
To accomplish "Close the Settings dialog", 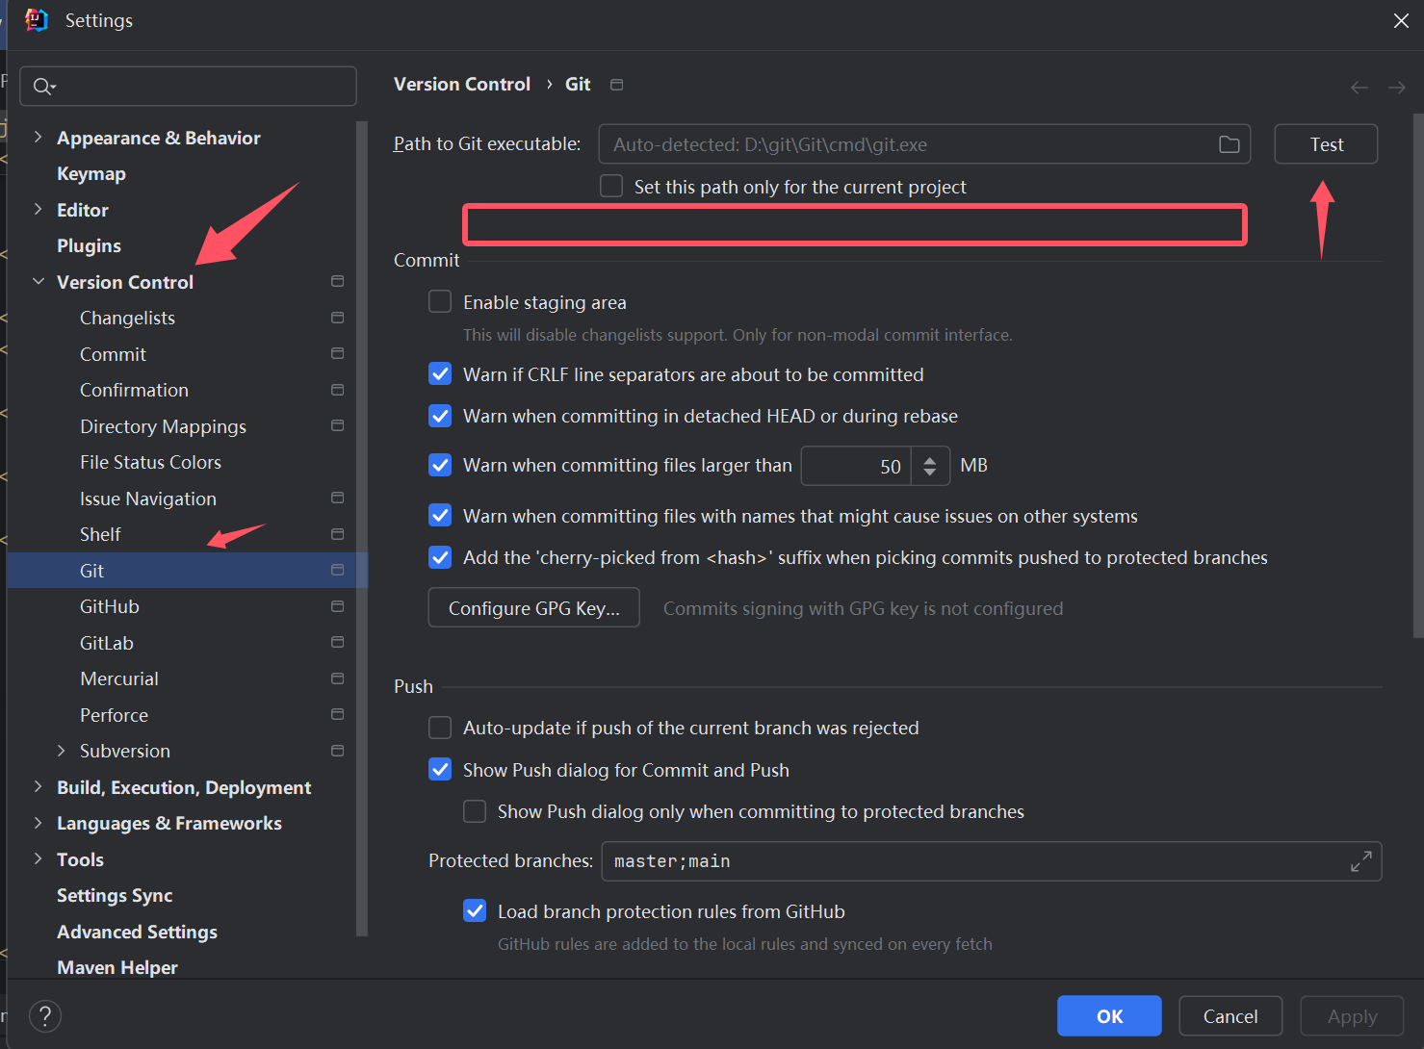I will (x=1401, y=20).
